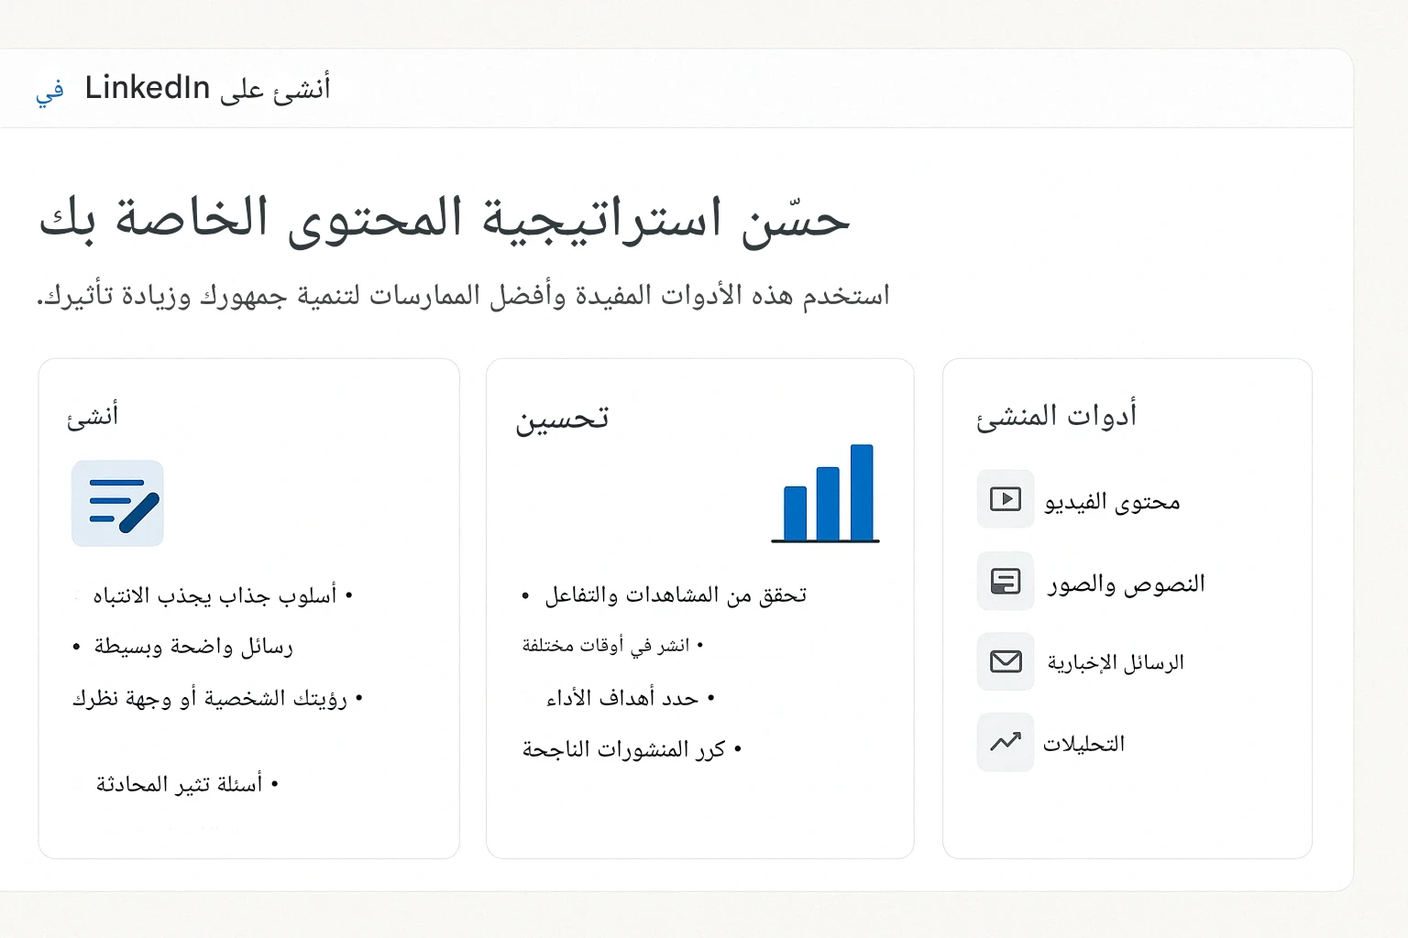Image resolution: width=1408 pixels, height=938 pixels.
Task: Open the التحليلات link
Action: click(1083, 744)
